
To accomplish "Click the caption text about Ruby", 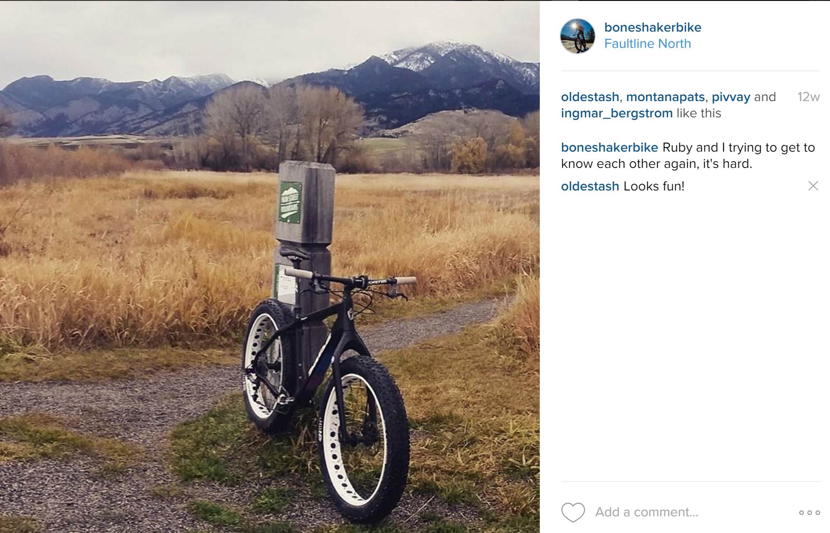I will [688, 156].
